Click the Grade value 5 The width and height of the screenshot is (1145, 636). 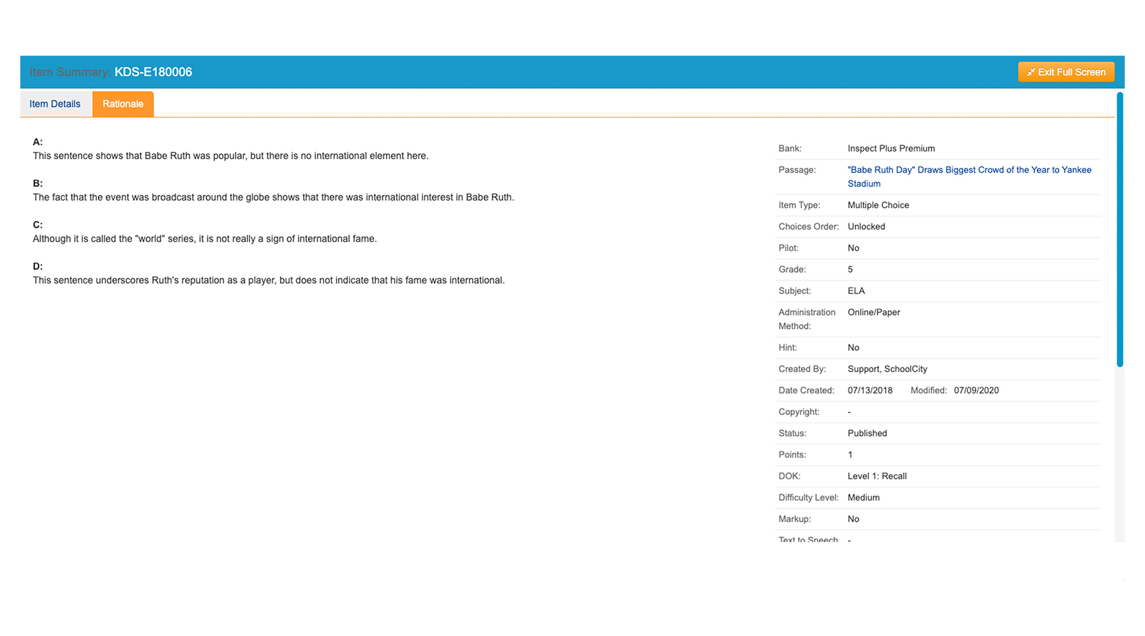pyautogui.click(x=850, y=269)
